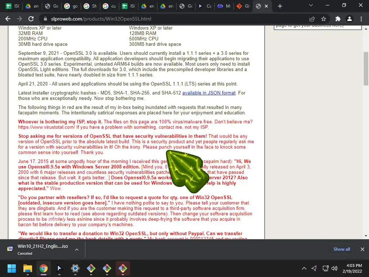This screenshot has height=277, width=369.
Task: Expand the download item options chevron
Action: coord(77,250)
